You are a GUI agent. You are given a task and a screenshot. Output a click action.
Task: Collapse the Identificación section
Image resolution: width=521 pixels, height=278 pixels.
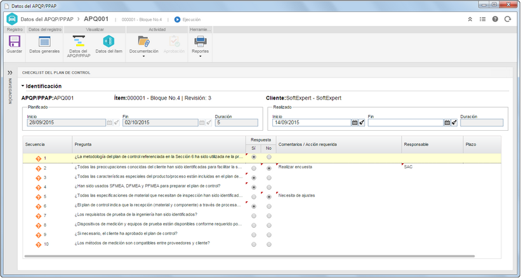[x=23, y=86]
